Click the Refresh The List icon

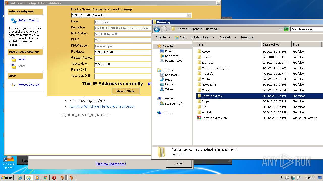coord(13,20)
